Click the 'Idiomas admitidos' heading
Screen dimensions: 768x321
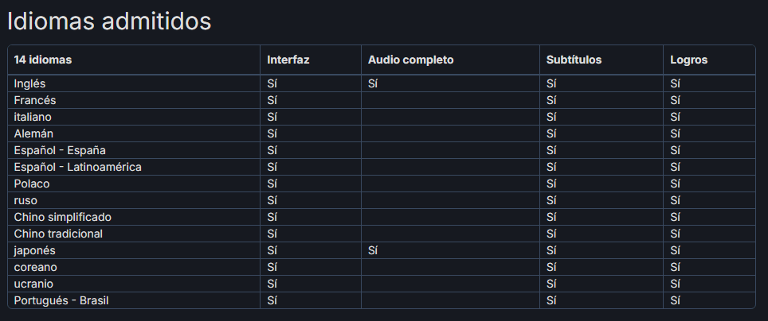pyautogui.click(x=109, y=21)
